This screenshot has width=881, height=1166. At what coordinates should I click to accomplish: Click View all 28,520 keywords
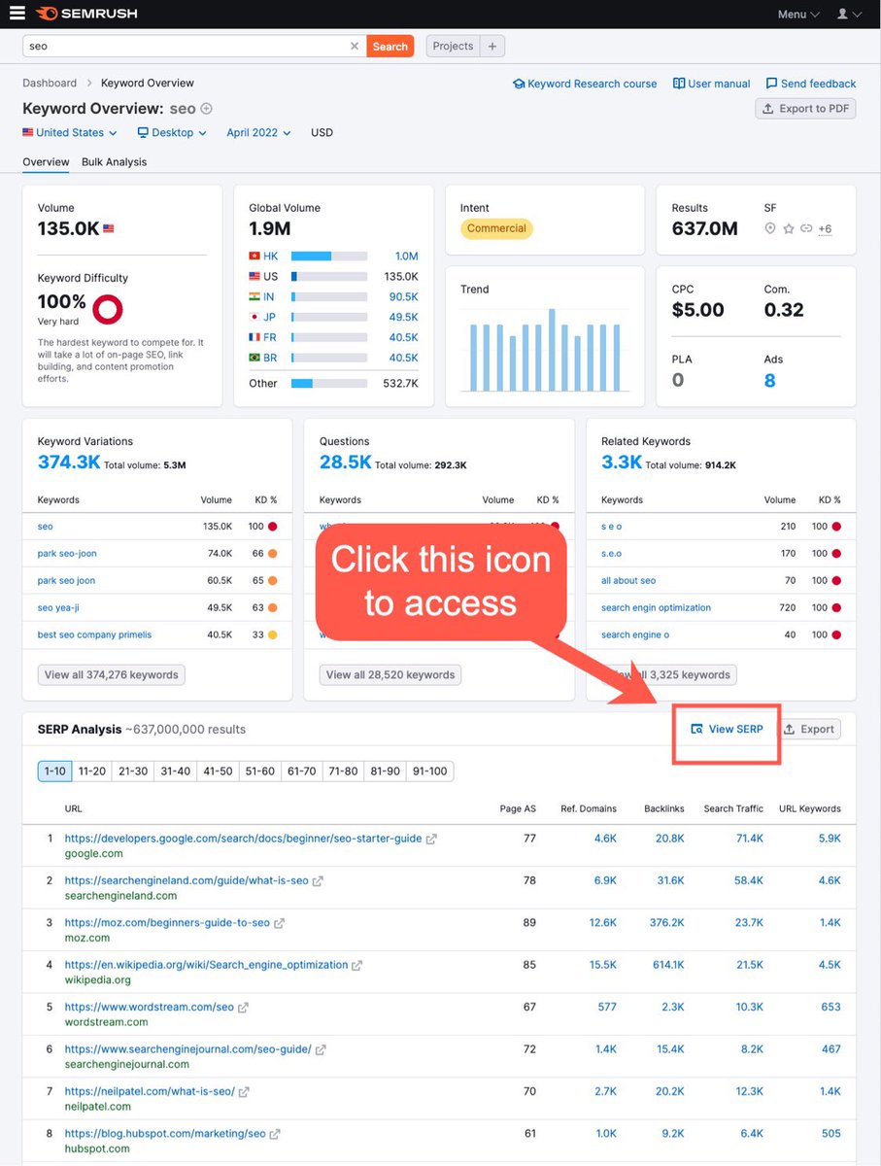(390, 674)
